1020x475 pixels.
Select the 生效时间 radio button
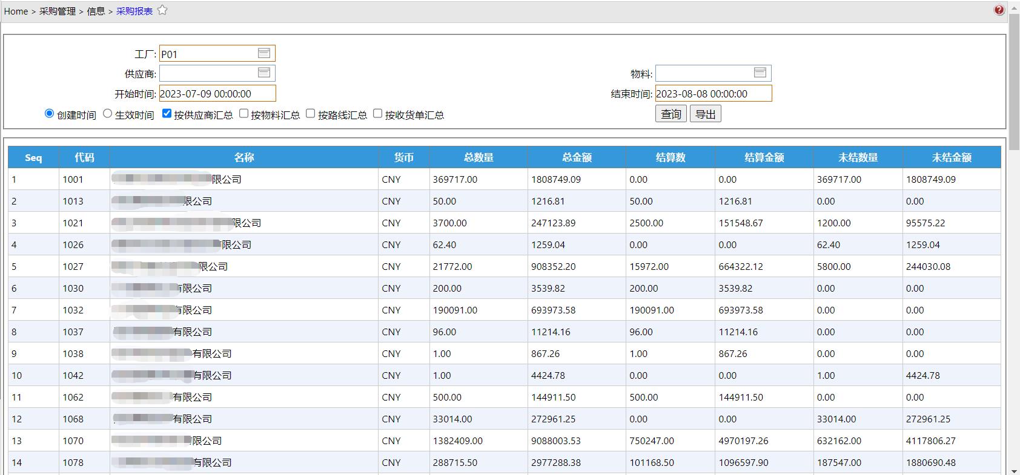[107, 113]
